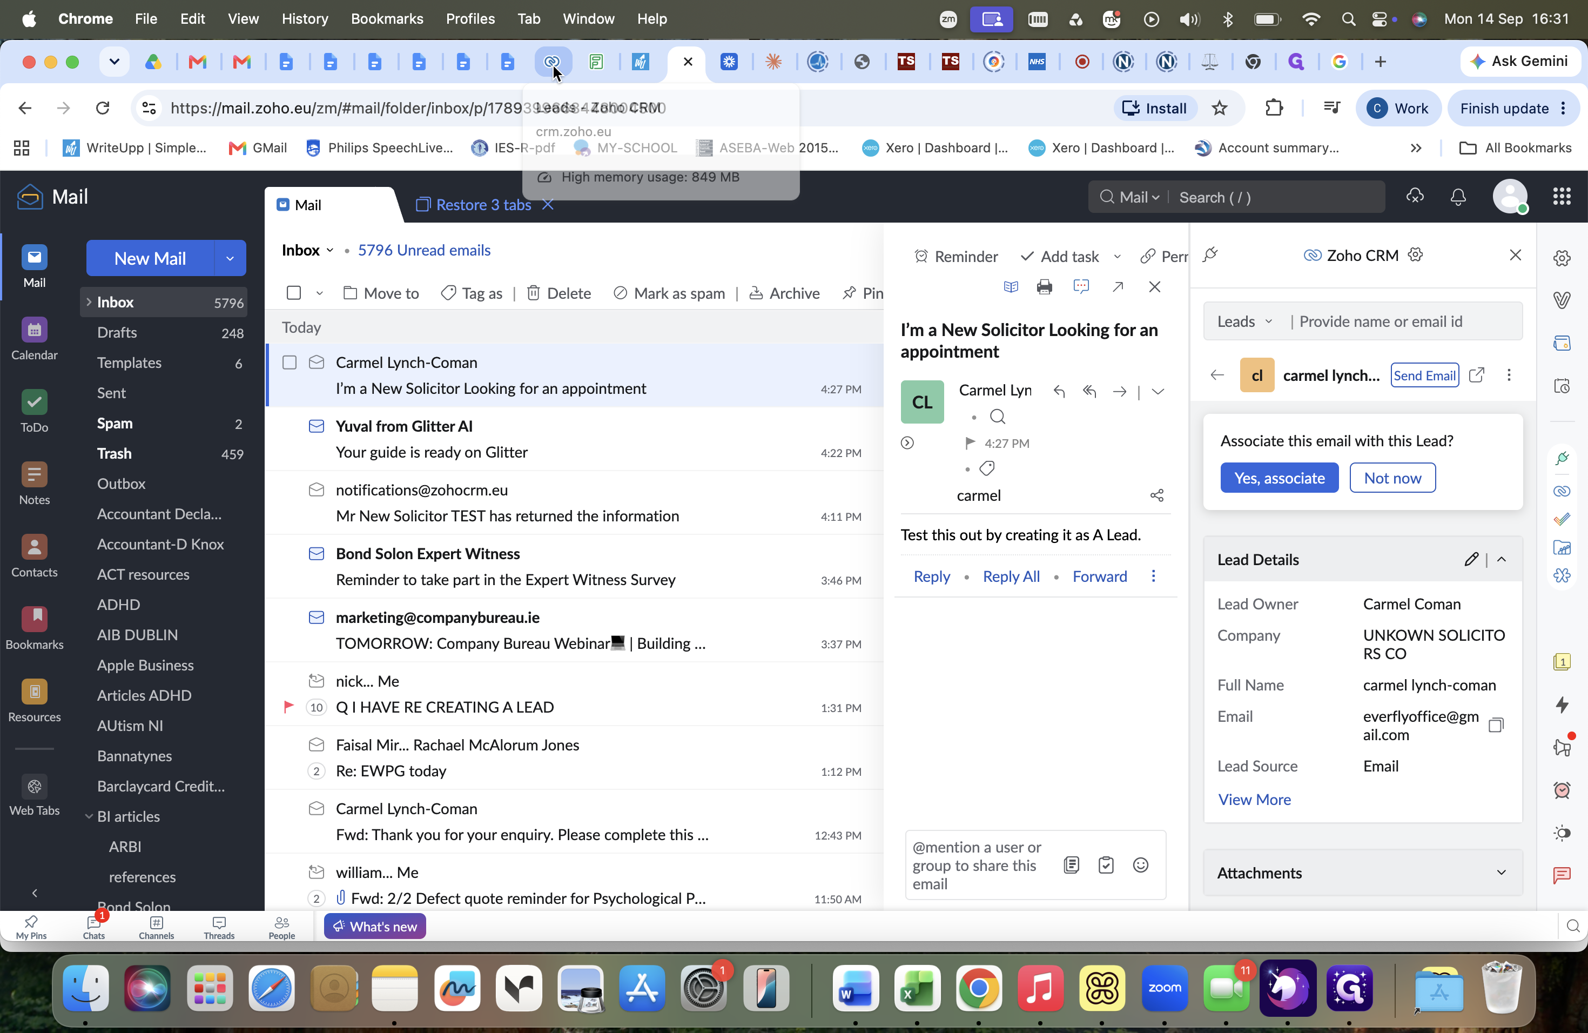Toggle read status of Yuval from Glitter AI email
The image size is (1588, 1033).
tap(317, 426)
